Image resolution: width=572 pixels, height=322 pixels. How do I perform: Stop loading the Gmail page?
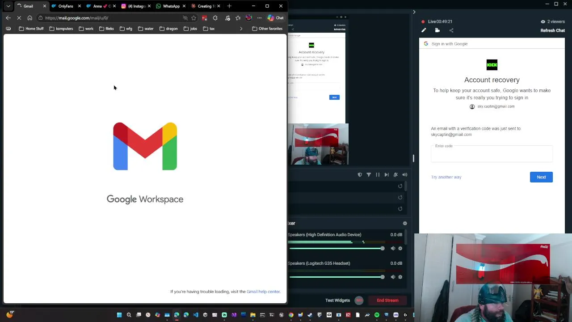tap(19, 18)
